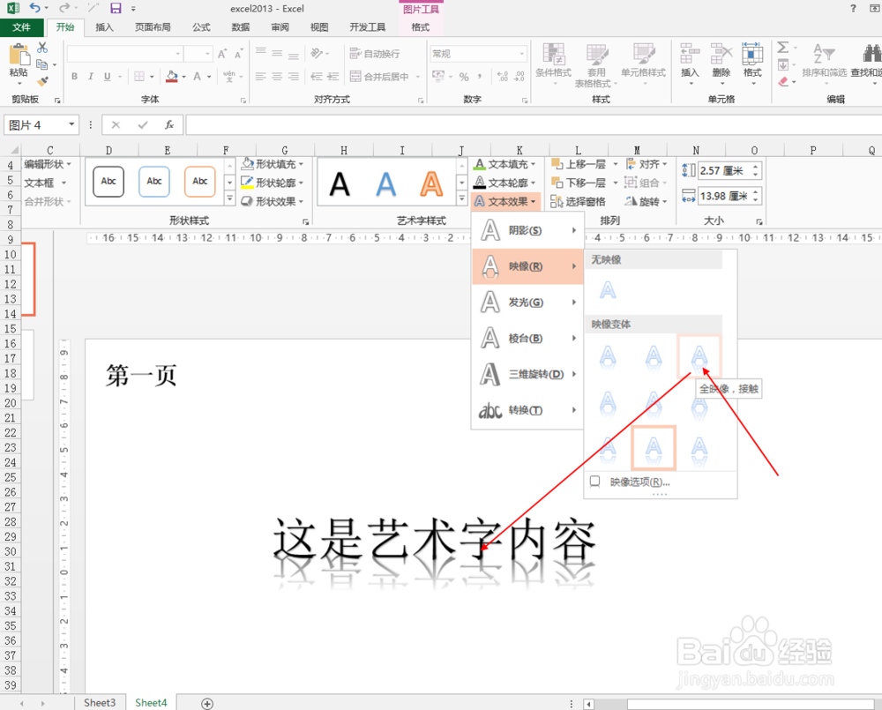The height and width of the screenshot is (710, 882).
Task: Select the 全映像，接触 reflection variant
Action: coord(699,357)
